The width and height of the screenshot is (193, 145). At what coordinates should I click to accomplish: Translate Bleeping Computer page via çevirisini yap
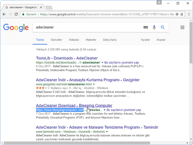(x=124, y=110)
